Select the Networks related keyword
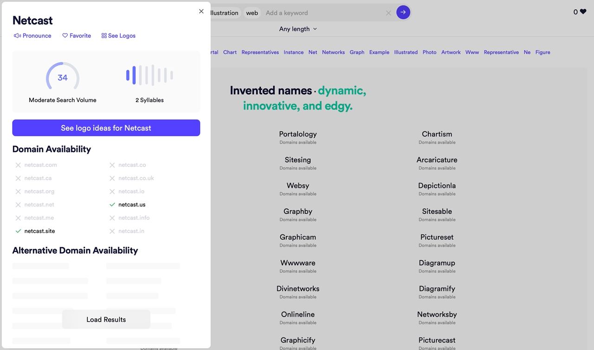The image size is (594, 350). [333, 52]
